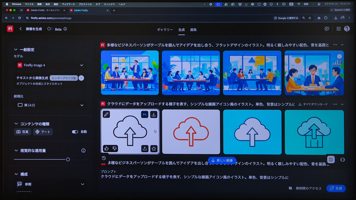Collapse the 一般設定 section
Image resolution: width=356 pixels, height=200 pixels.
pos(16,50)
